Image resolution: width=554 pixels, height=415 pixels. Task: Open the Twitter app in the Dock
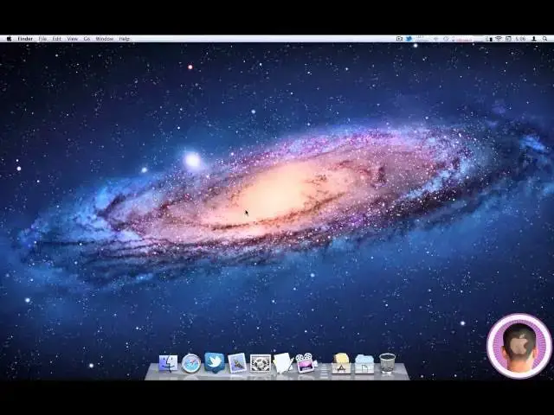(214, 362)
